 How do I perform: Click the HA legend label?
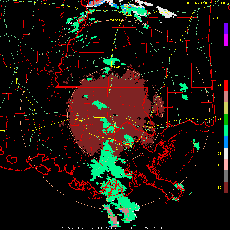[x=219, y=85]
